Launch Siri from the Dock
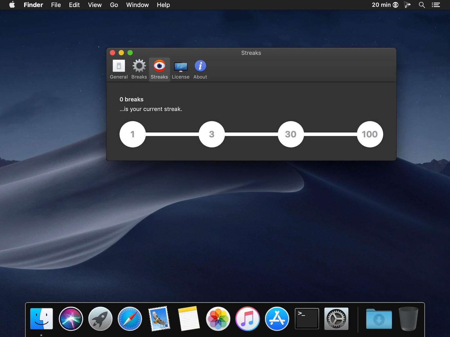450x337 pixels. tap(71, 319)
